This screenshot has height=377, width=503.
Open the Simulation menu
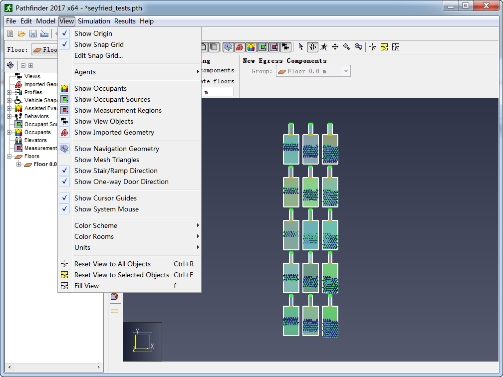94,21
